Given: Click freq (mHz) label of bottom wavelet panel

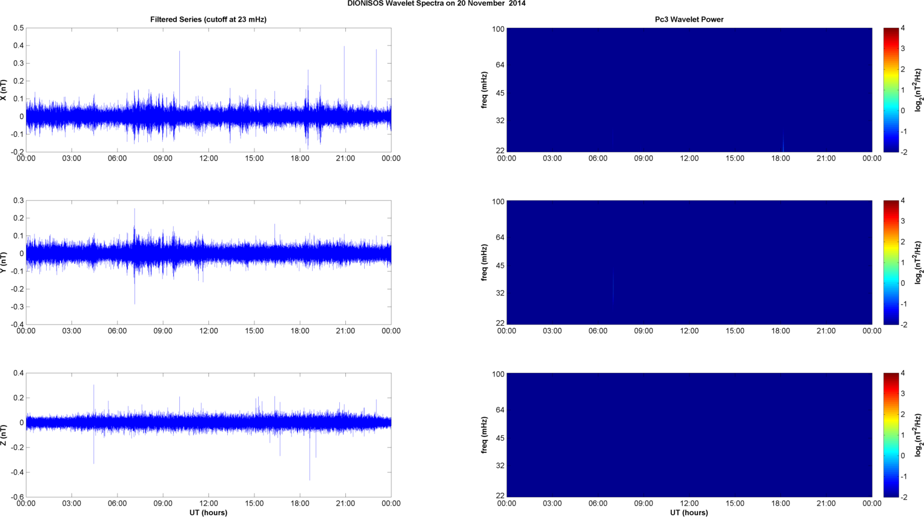Looking at the screenshot, I should (x=485, y=435).
